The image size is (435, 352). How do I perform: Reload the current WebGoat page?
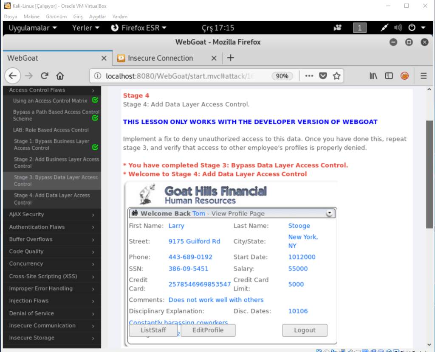pos(44,76)
